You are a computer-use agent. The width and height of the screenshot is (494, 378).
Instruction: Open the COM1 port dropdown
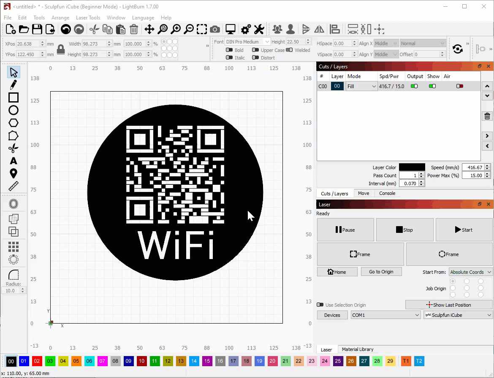[385, 315]
